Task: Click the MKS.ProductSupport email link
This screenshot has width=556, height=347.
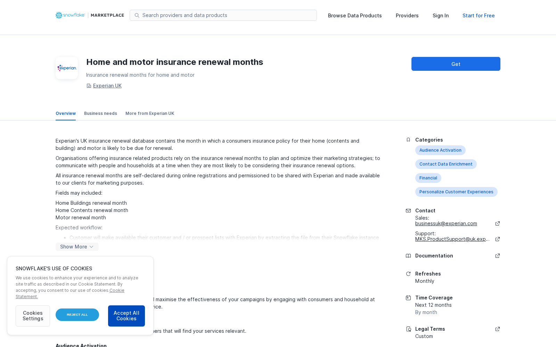Action: [452, 239]
